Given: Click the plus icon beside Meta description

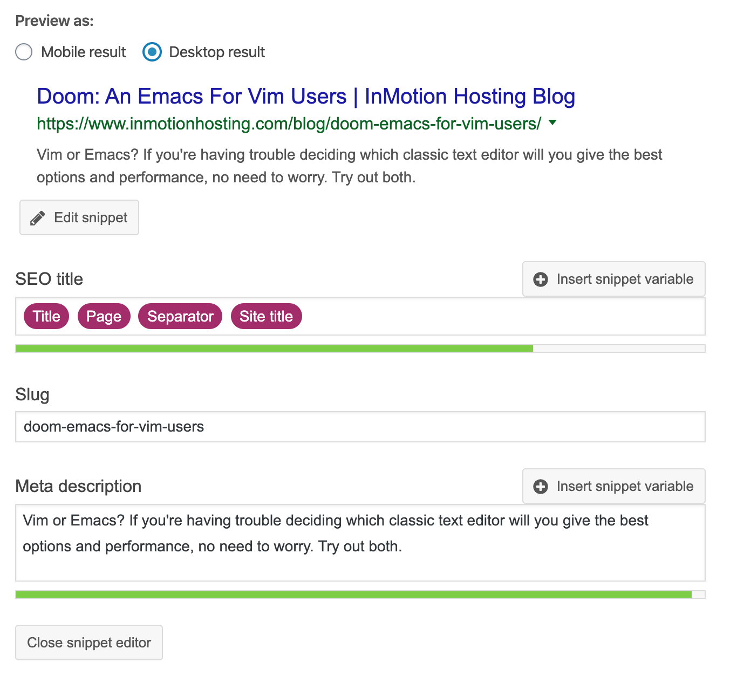Looking at the screenshot, I should tap(540, 487).
